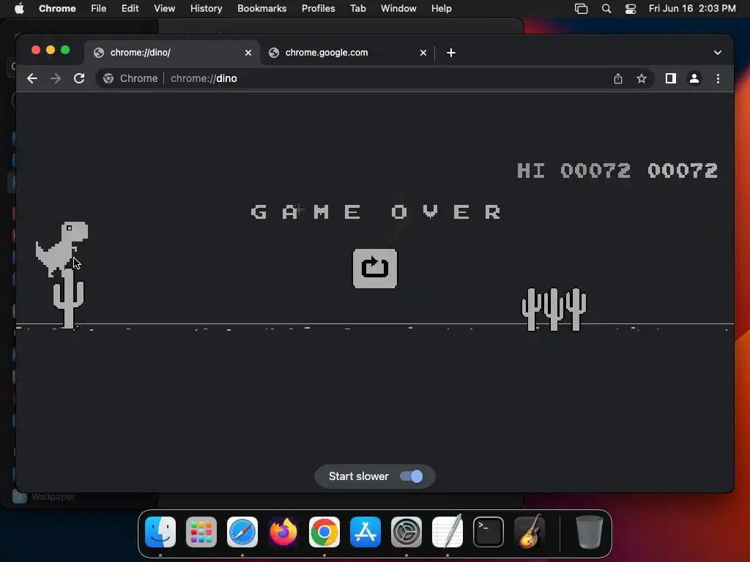Open the Chrome application menu

pos(57,8)
